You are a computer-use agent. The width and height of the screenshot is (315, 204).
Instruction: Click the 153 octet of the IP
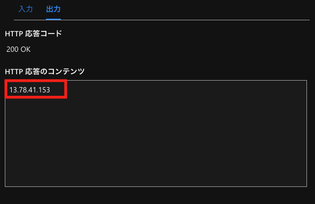(44, 90)
